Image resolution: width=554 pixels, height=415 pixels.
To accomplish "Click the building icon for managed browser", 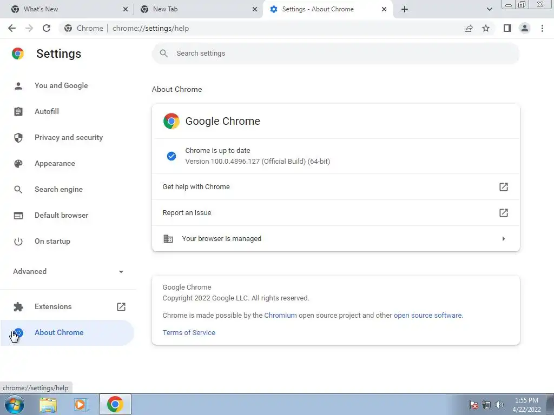I will 168,238.
